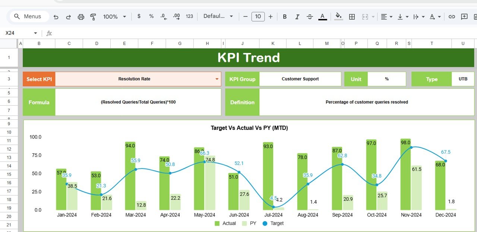Click the Undo button
477x232 pixels.
pos(56,16)
